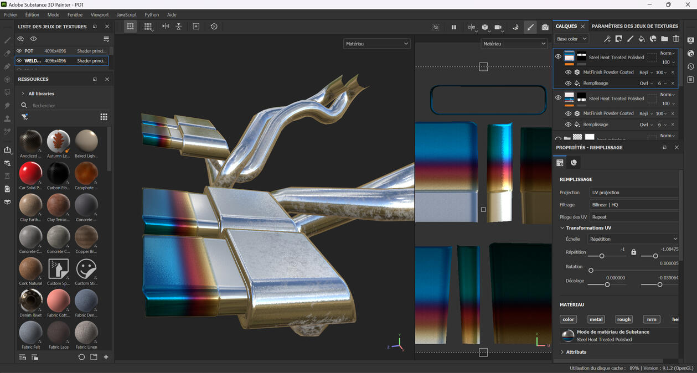
Task: Hide the Steel Heat Treated Polished layer
Action: (558, 57)
